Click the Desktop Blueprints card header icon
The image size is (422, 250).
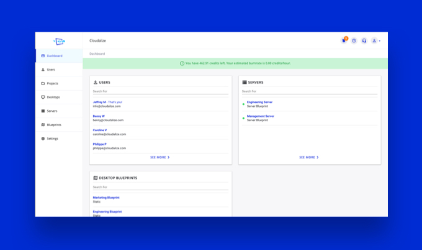click(96, 178)
